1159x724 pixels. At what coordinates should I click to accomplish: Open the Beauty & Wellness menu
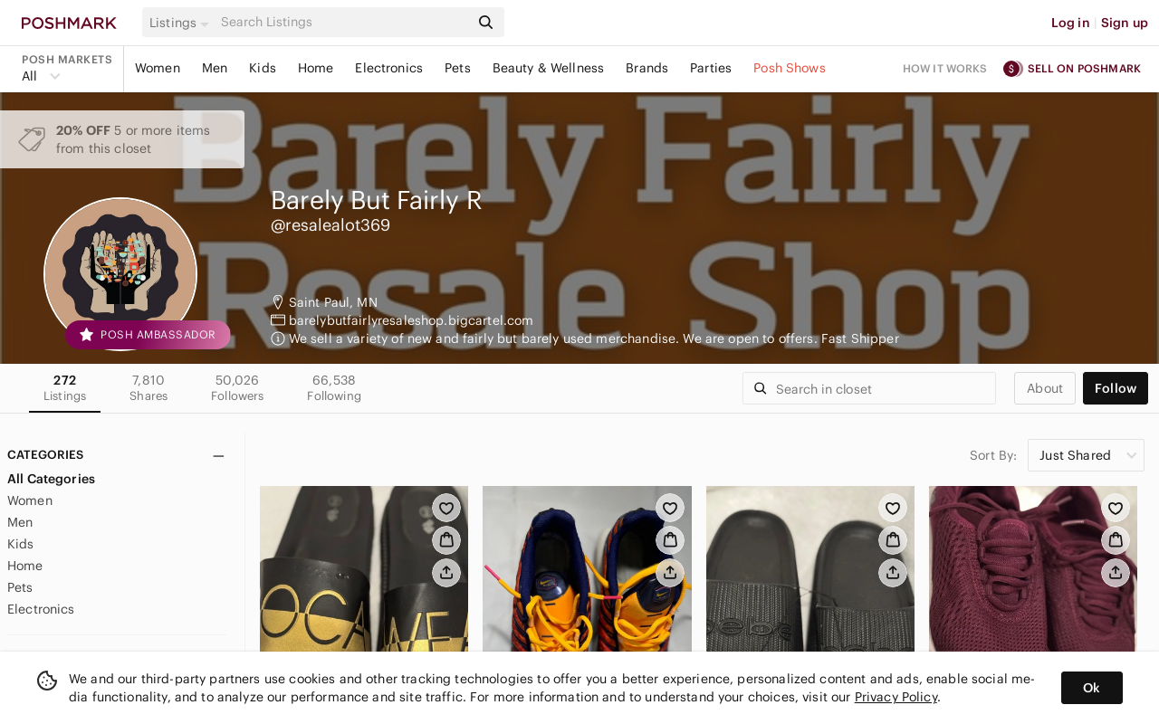click(x=548, y=68)
